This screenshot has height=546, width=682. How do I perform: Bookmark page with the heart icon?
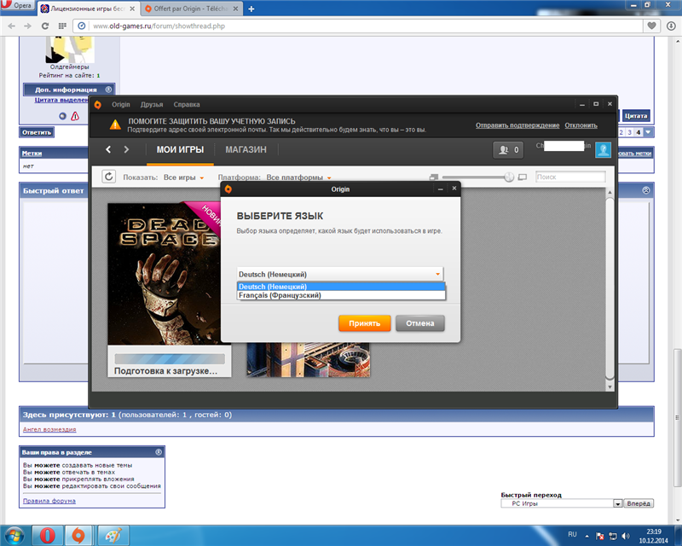pyautogui.click(x=651, y=26)
